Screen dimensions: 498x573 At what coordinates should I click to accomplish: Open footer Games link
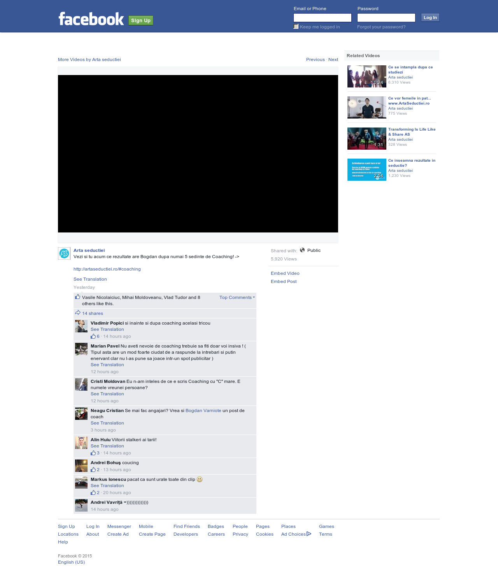(x=326, y=526)
